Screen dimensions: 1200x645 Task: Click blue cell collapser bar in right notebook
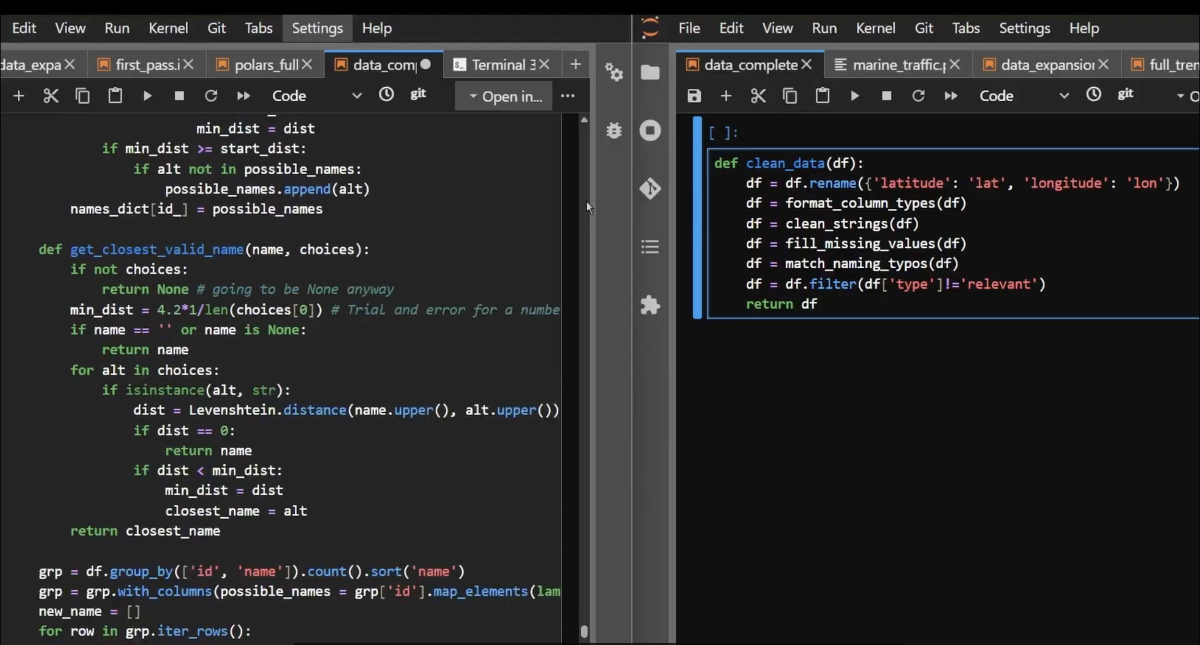(x=697, y=217)
